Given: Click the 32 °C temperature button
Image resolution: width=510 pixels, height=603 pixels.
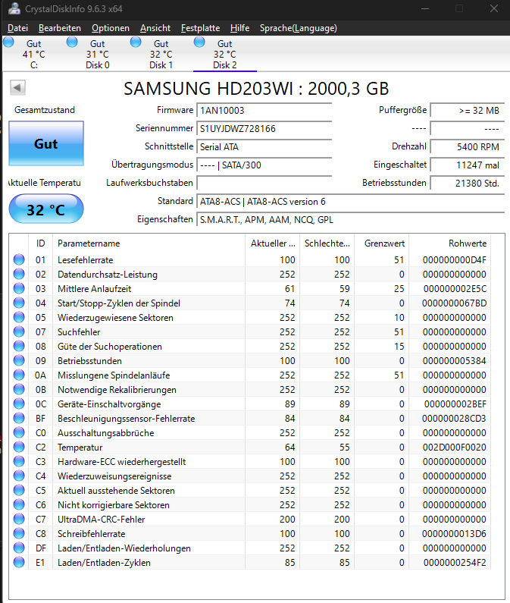Looking at the screenshot, I should (x=46, y=209).
